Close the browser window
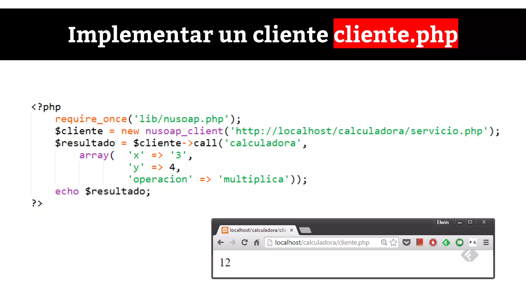 [x=484, y=222]
